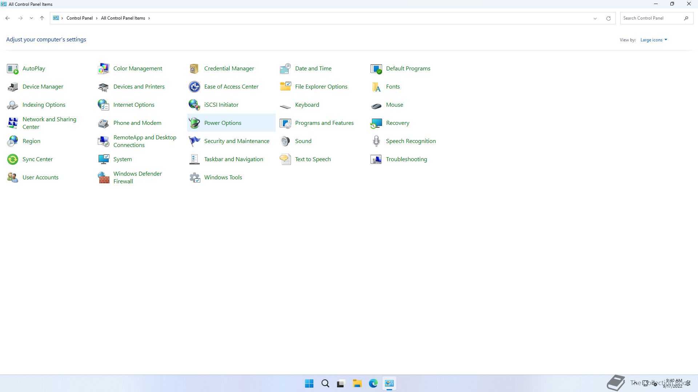The height and width of the screenshot is (392, 698).
Task: Click the 'Sync Center' link
Action: pos(37,159)
